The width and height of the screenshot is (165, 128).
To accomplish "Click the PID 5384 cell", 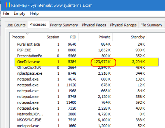I will (72, 62).
